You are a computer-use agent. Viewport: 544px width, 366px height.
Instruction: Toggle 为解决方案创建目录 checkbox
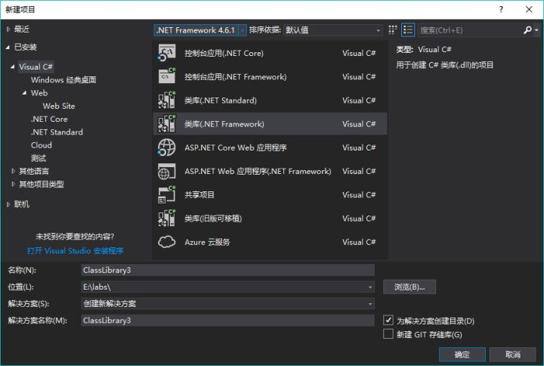(x=388, y=320)
